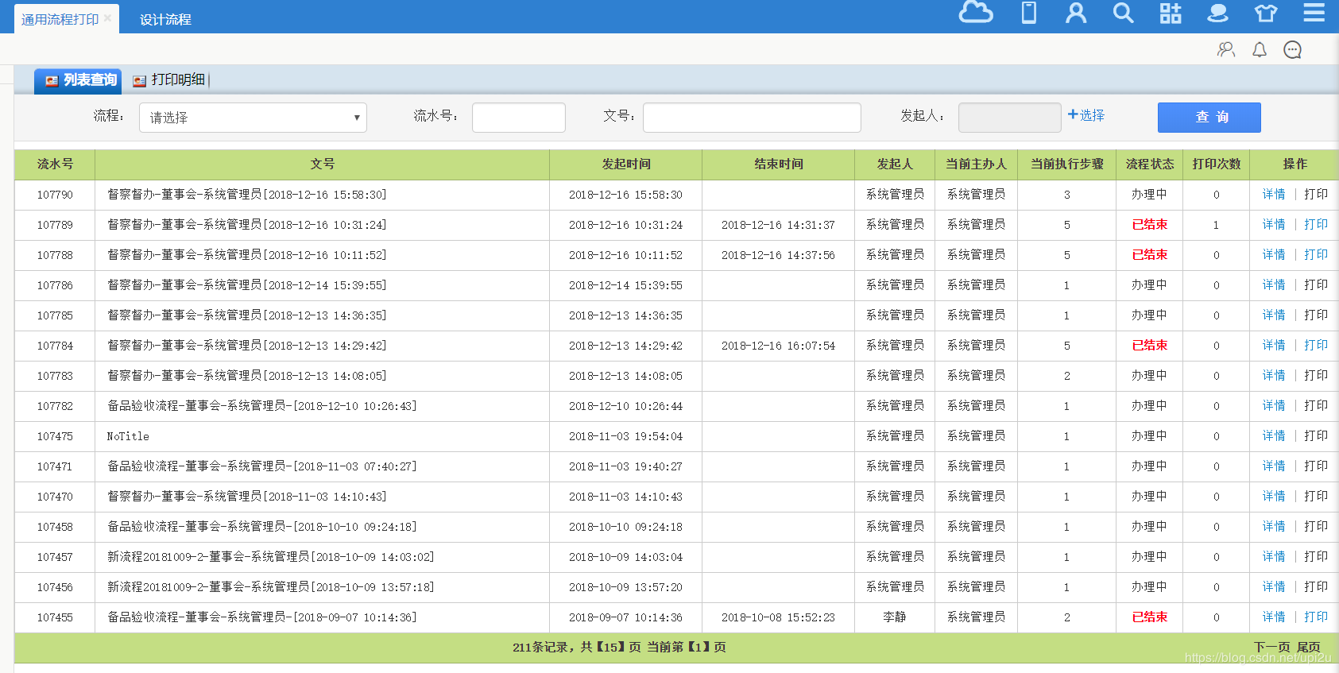Screen dimensions: 1339x673
Task: Open the theme shirt icon
Action: pos(1266,13)
